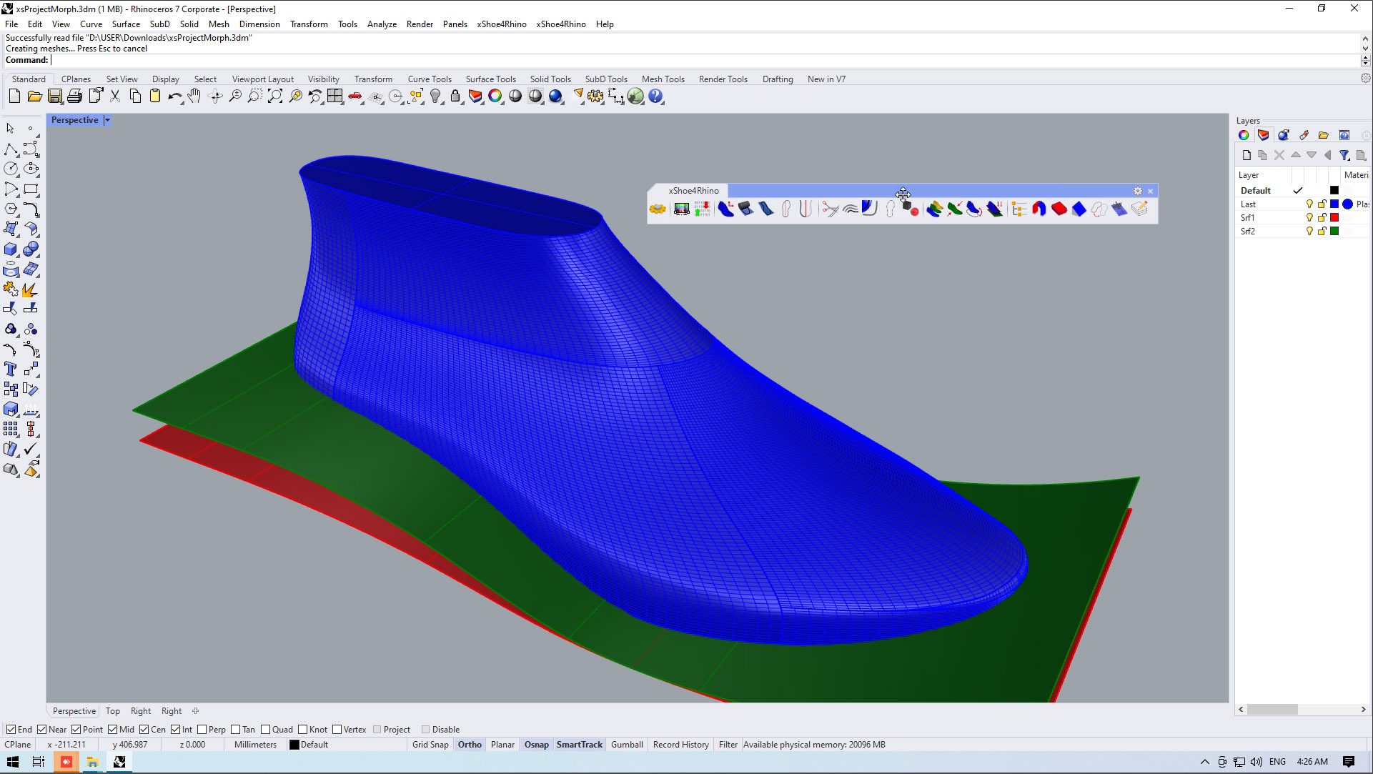Uncheck the End osnap checkbox
The image size is (1373, 774).
[11, 730]
